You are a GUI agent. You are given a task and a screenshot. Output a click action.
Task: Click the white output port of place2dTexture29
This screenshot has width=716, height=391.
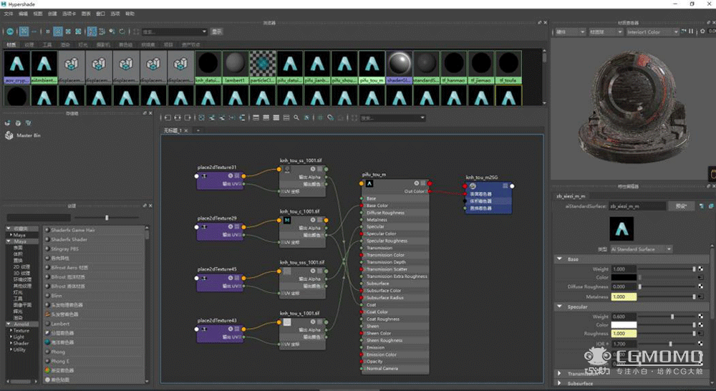point(196,227)
